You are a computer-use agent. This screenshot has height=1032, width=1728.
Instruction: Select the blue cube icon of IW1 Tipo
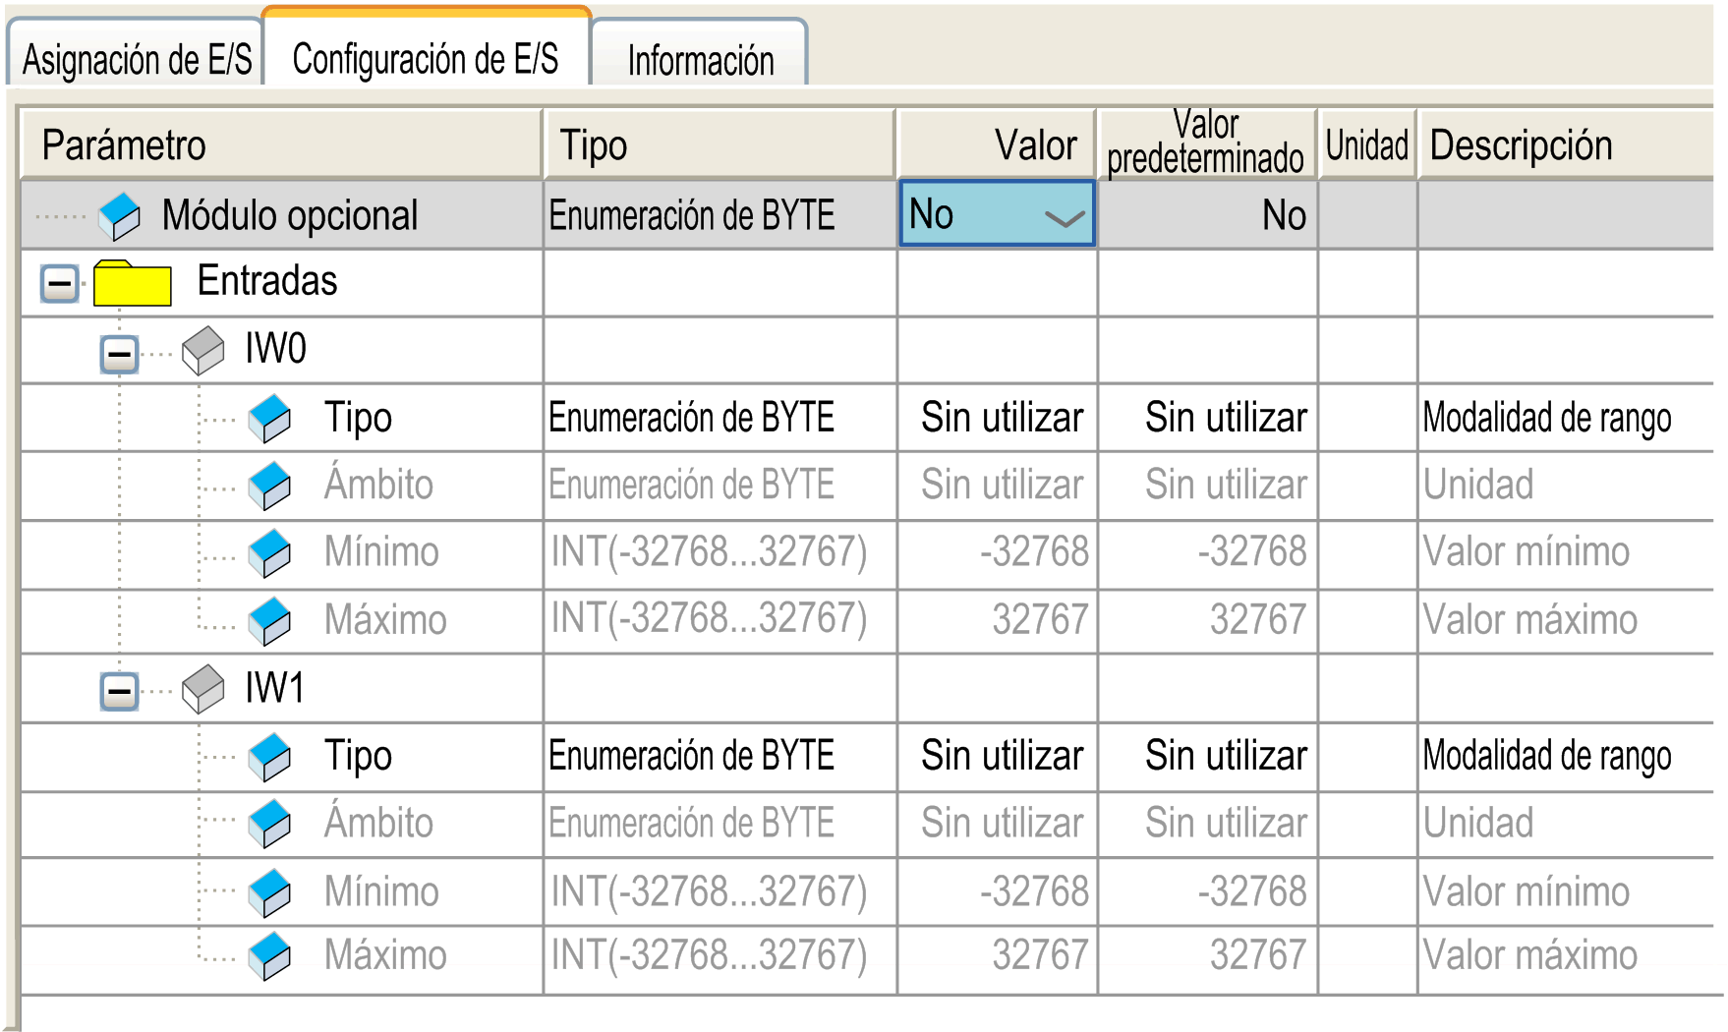click(269, 757)
